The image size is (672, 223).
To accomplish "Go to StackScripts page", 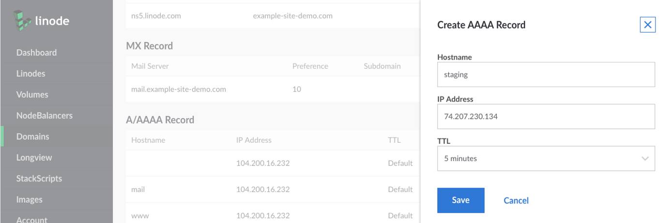I will [39, 178].
